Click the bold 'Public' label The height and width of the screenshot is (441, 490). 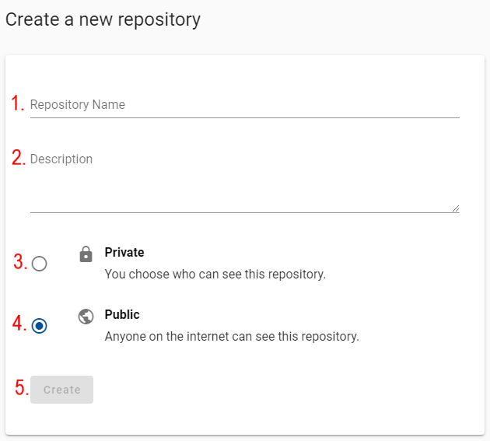pos(122,314)
